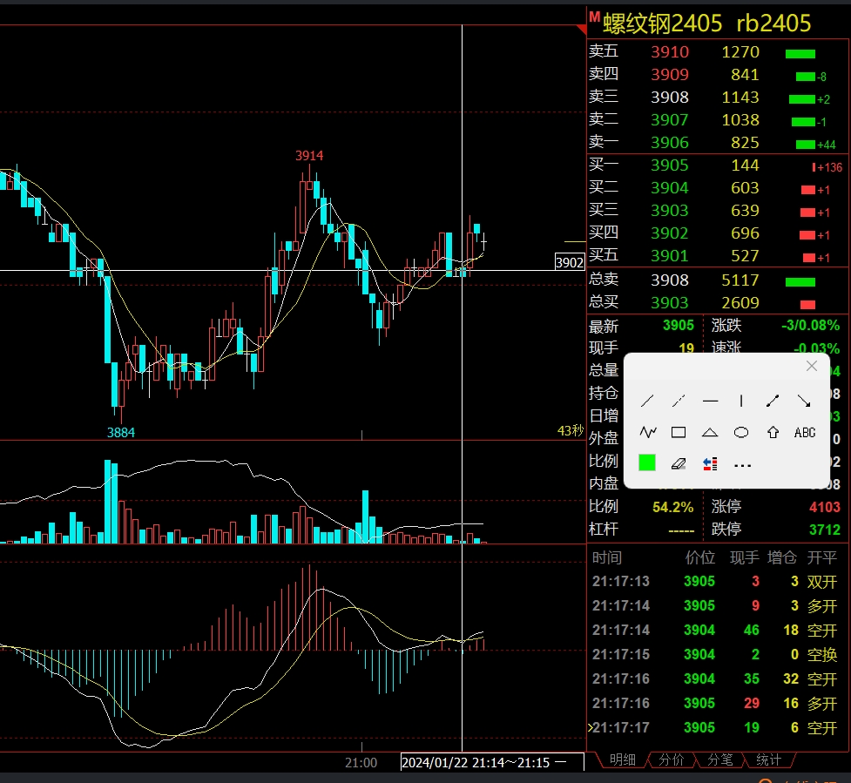Click the 总卖 volume 5117
The image size is (851, 783).
[x=740, y=280]
